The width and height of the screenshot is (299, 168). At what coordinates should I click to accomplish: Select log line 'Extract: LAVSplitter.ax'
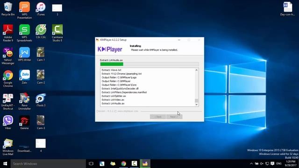(114, 96)
